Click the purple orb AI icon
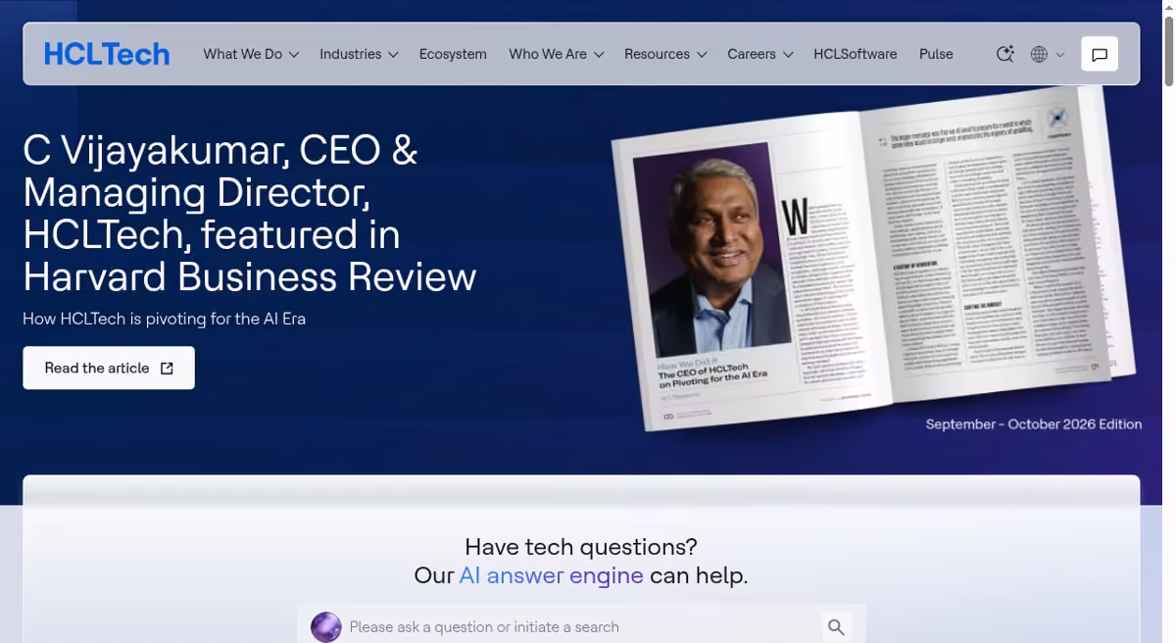 point(326,627)
